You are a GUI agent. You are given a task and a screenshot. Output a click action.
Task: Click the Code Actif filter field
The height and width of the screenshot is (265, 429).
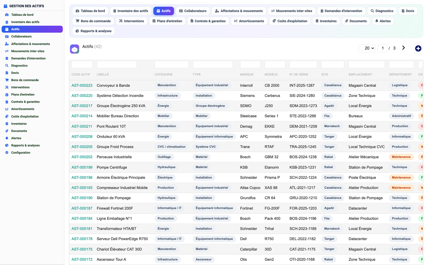(x=82, y=64)
